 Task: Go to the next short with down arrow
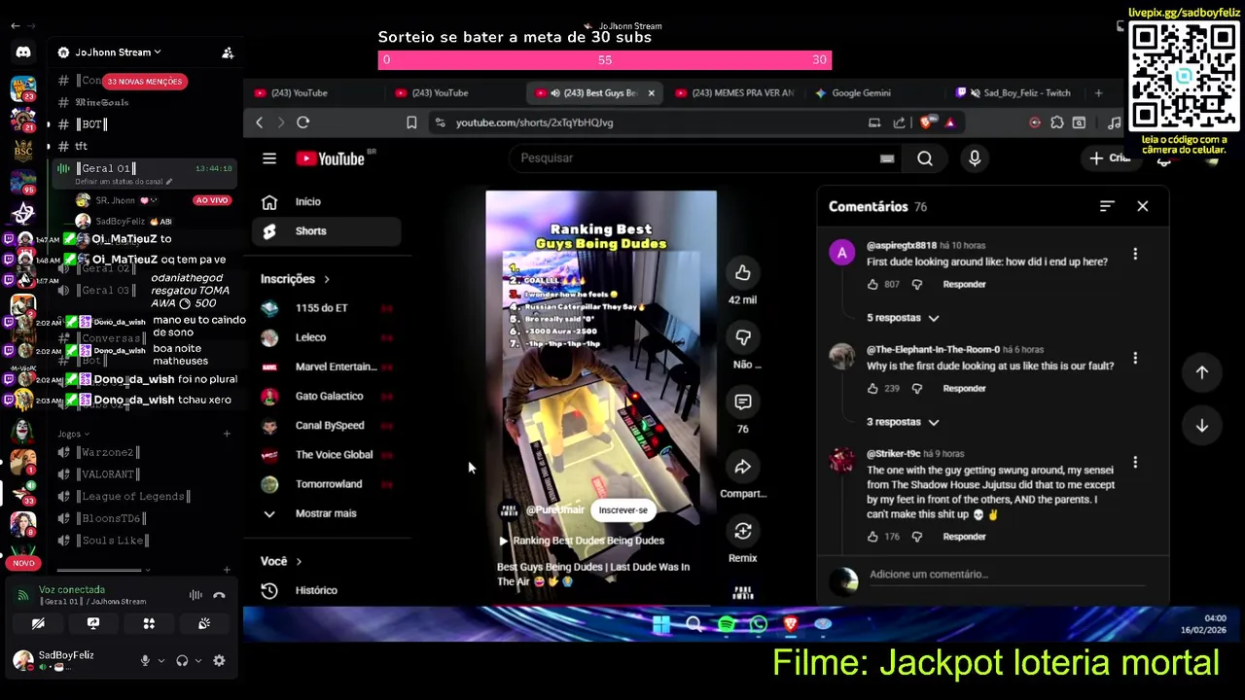(x=1202, y=426)
